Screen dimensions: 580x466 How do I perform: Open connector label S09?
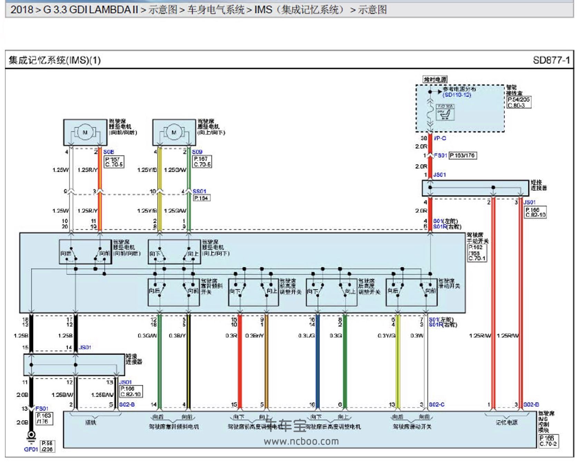pyautogui.click(x=197, y=152)
